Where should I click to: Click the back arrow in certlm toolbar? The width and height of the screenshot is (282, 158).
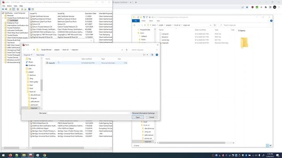3,9
